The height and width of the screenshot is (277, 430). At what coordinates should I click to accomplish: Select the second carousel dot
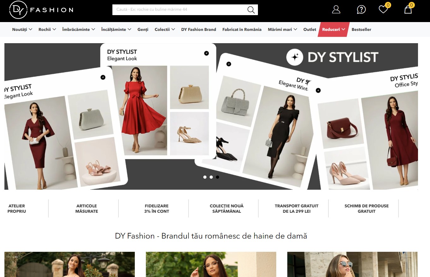[211, 177]
